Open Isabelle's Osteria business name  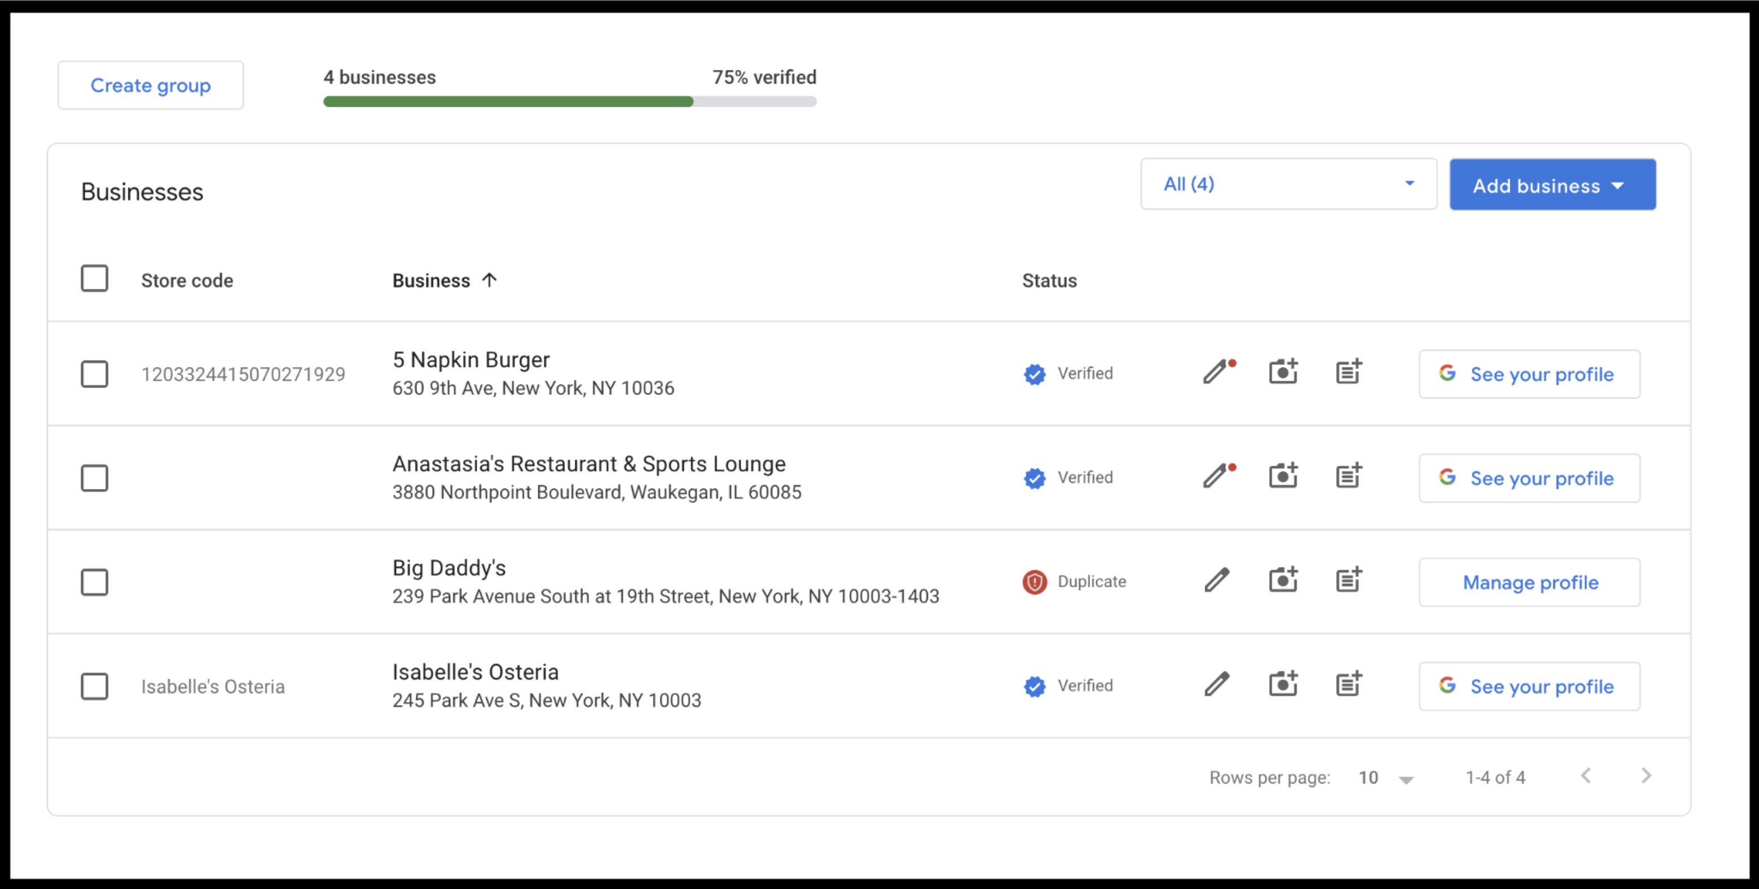tap(475, 672)
